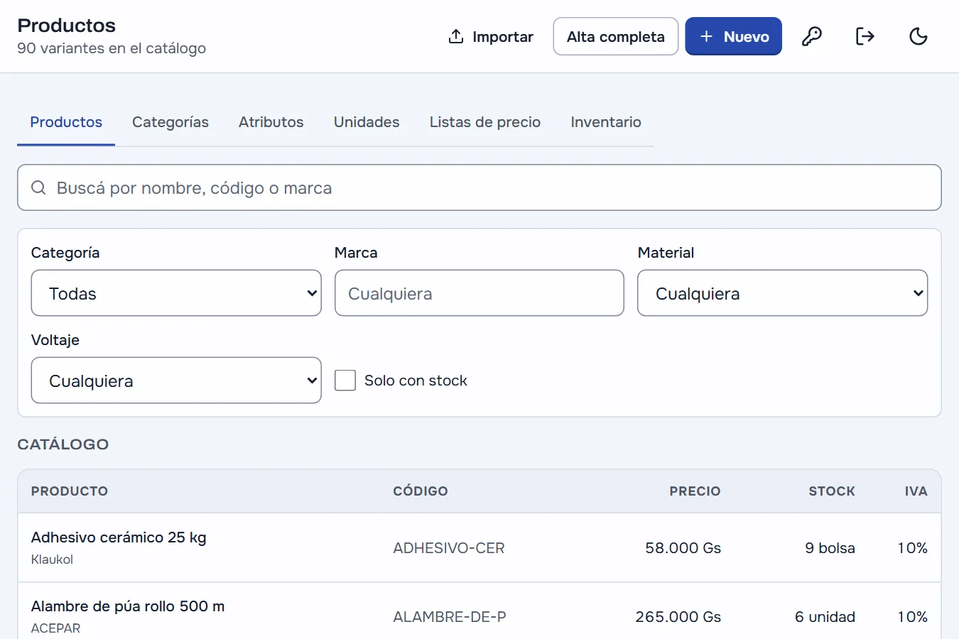This screenshot has width=959, height=639.
Task: Open the Voltaje dropdown
Action: click(176, 381)
